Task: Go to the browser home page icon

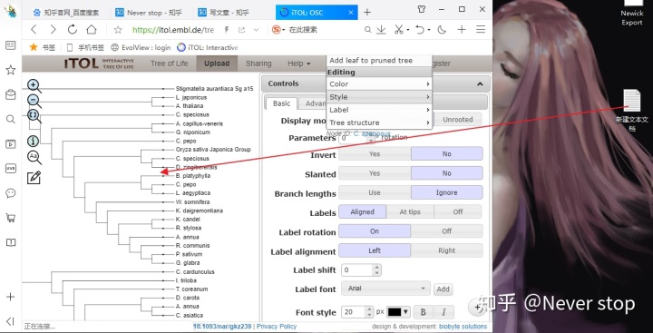Action: [92, 30]
